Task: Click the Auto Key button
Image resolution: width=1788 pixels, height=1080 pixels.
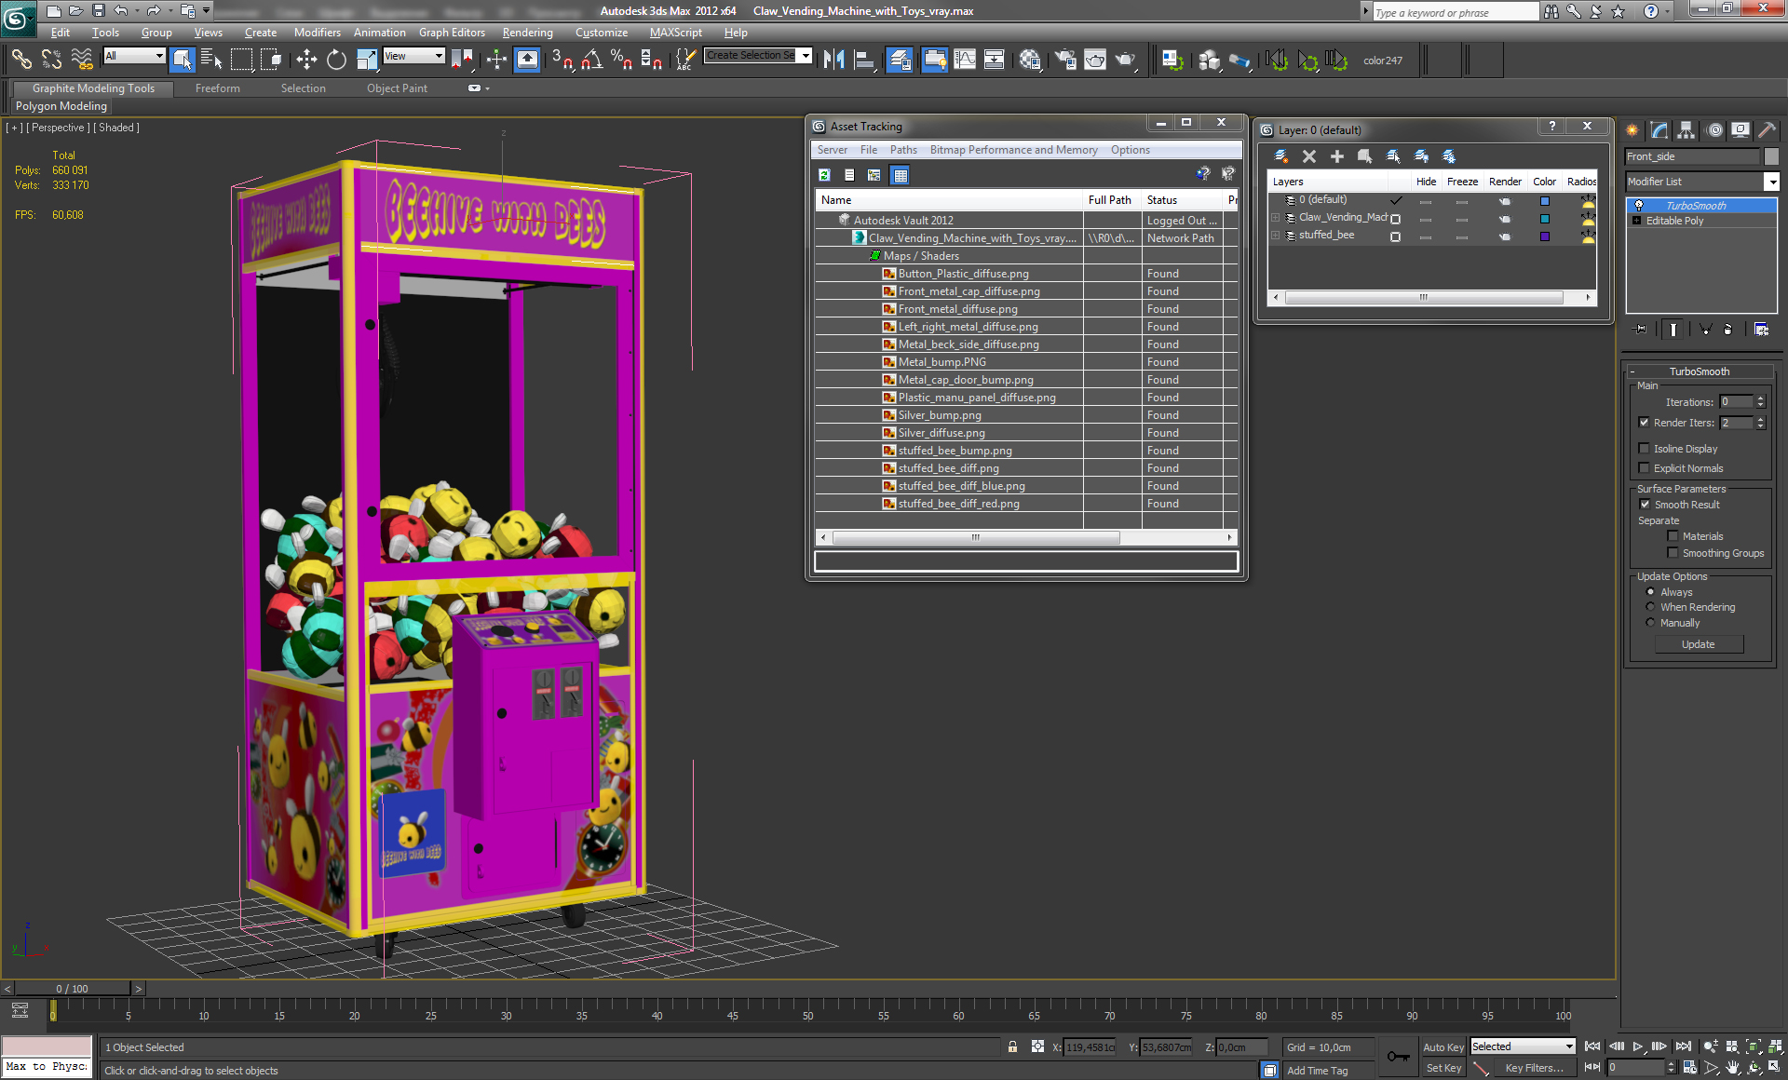Action: [1443, 1047]
